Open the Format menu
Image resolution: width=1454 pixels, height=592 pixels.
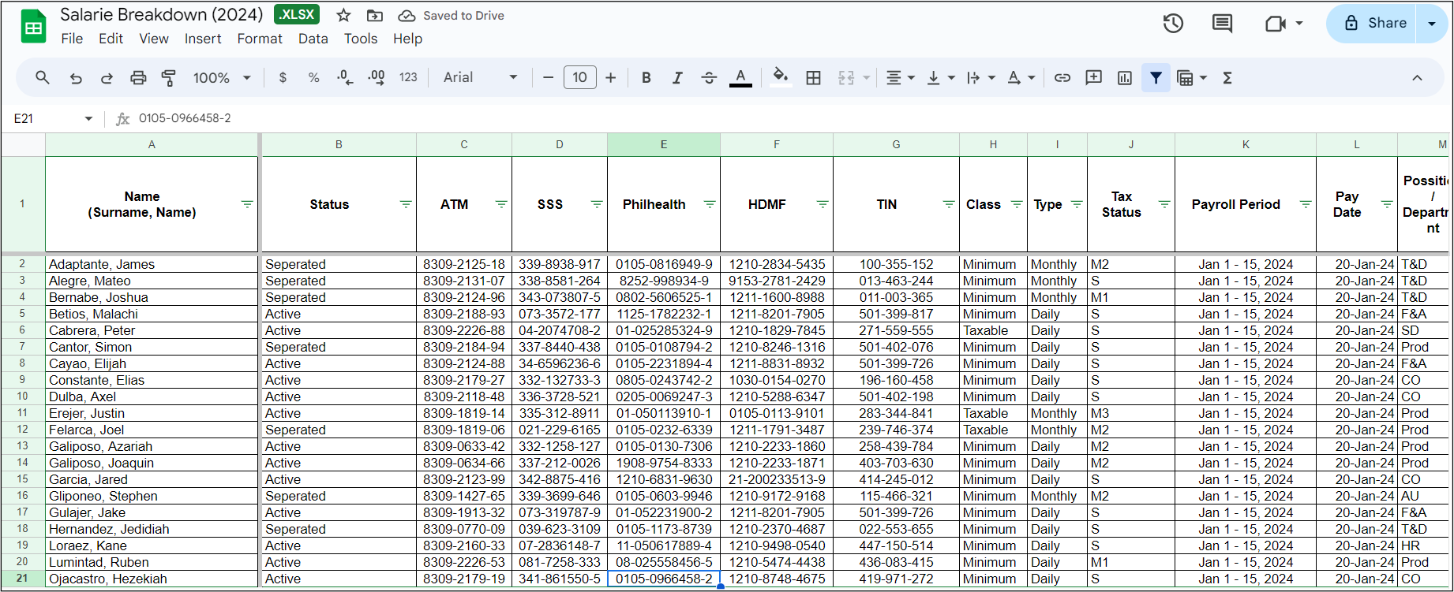(x=260, y=39)
